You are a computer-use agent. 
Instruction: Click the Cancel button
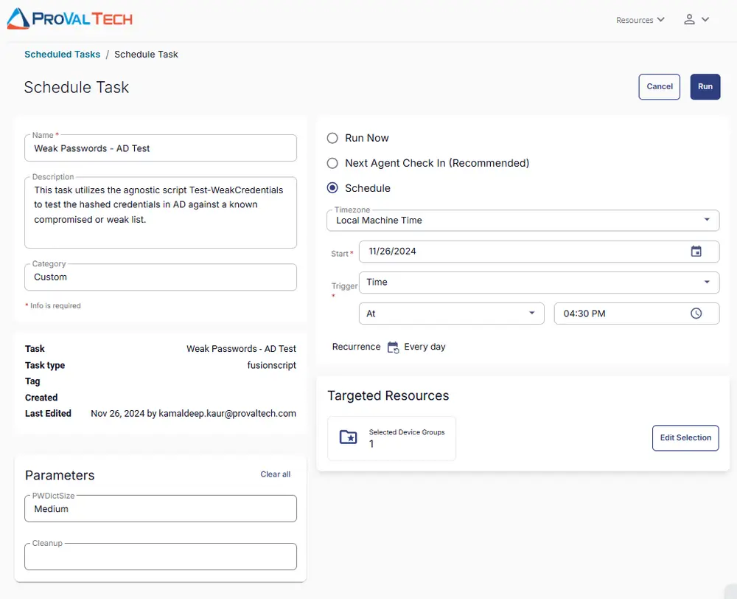[x=659, y=86]
